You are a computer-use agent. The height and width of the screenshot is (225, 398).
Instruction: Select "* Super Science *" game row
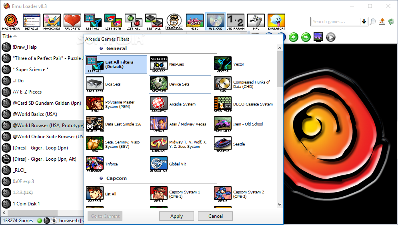[42, 70]
